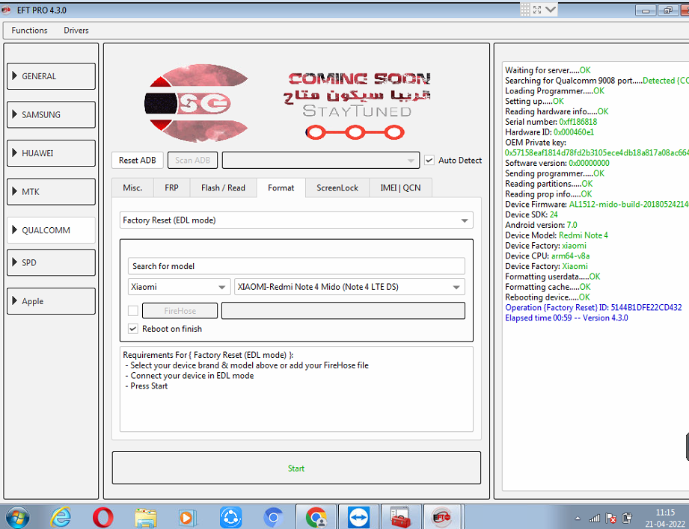Image resolution: width=689 pixels, height=529 pixels.
Task: Open Windows Explorer folder icon in taskbar
Action: tap(146, 518)
